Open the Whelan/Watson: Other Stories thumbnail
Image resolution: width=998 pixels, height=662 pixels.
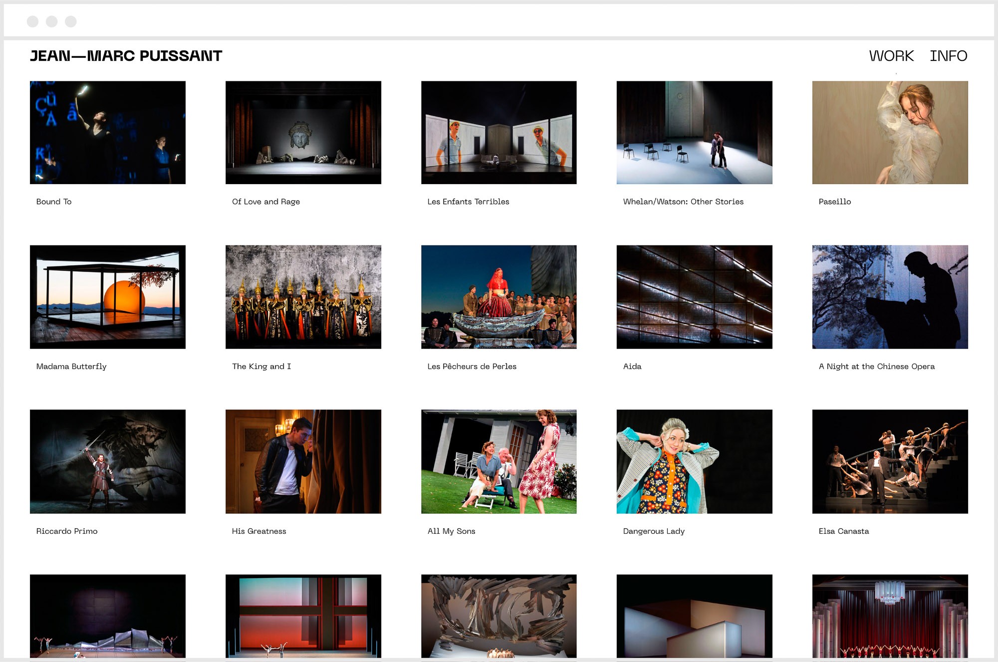pos(695,133)
